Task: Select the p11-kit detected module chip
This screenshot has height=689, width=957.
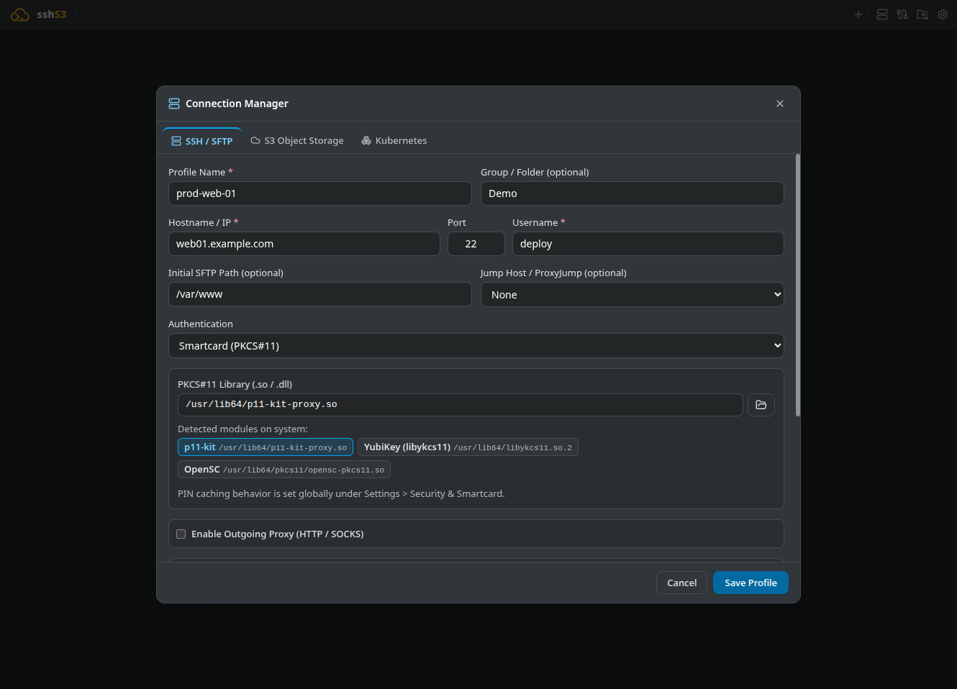Action: pos(266,447)
